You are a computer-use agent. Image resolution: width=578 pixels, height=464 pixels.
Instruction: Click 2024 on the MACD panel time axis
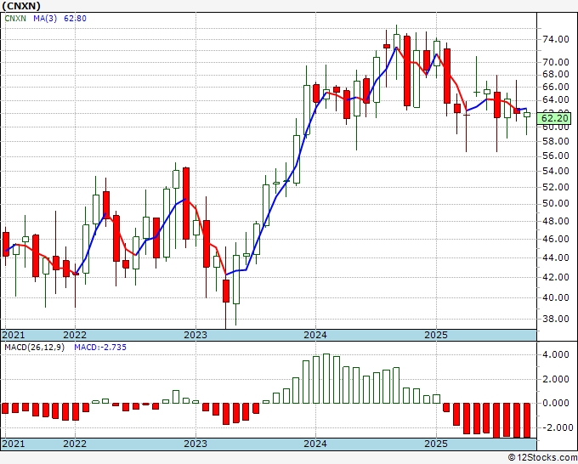(315, 444)
